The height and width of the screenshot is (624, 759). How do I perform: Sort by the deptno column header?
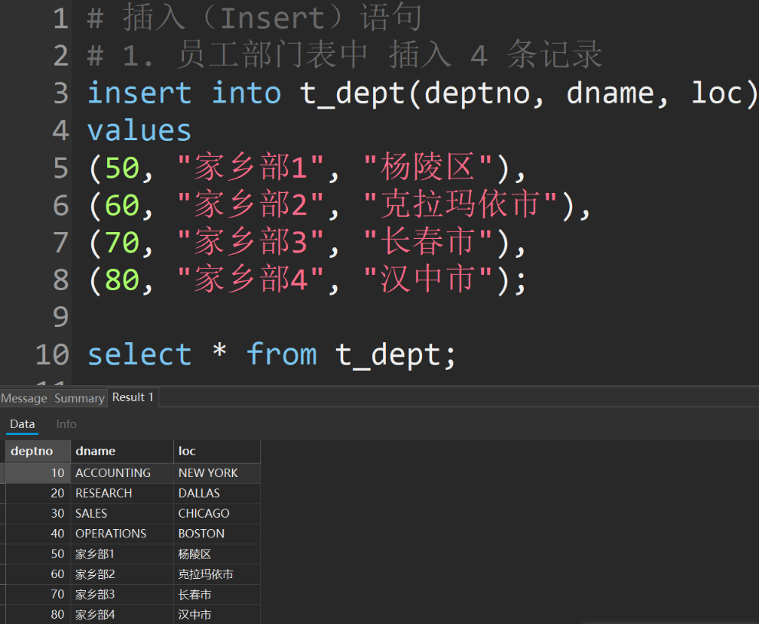pos(38,451)
